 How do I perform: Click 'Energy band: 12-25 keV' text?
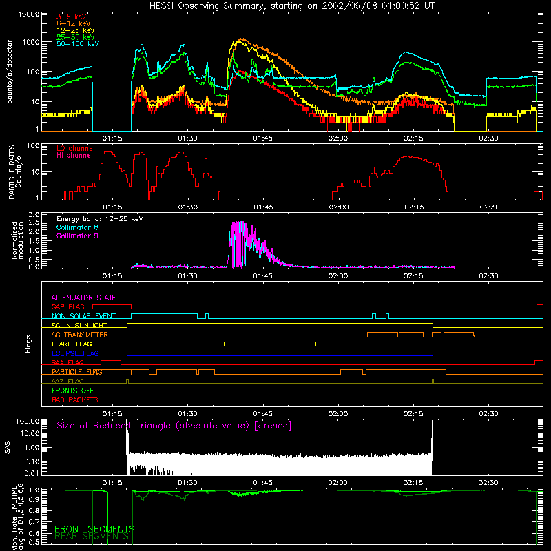100,219
